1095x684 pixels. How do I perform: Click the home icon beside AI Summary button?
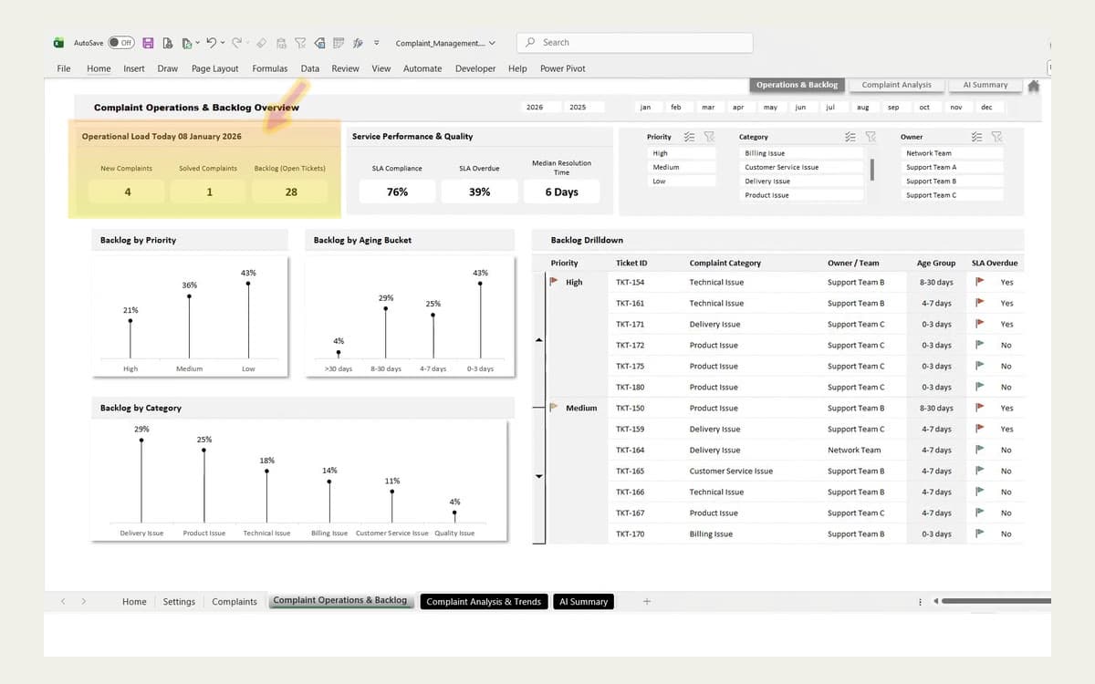click(1034, 86)
